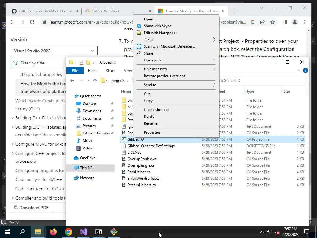
Task: Expand the Open with submenu
Action: coord(214,60)
